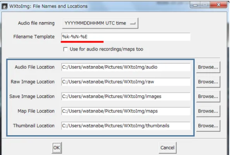Minimize the WXtoImg dialog window
The height and width of the screenshot is (155, 230).
195,5
